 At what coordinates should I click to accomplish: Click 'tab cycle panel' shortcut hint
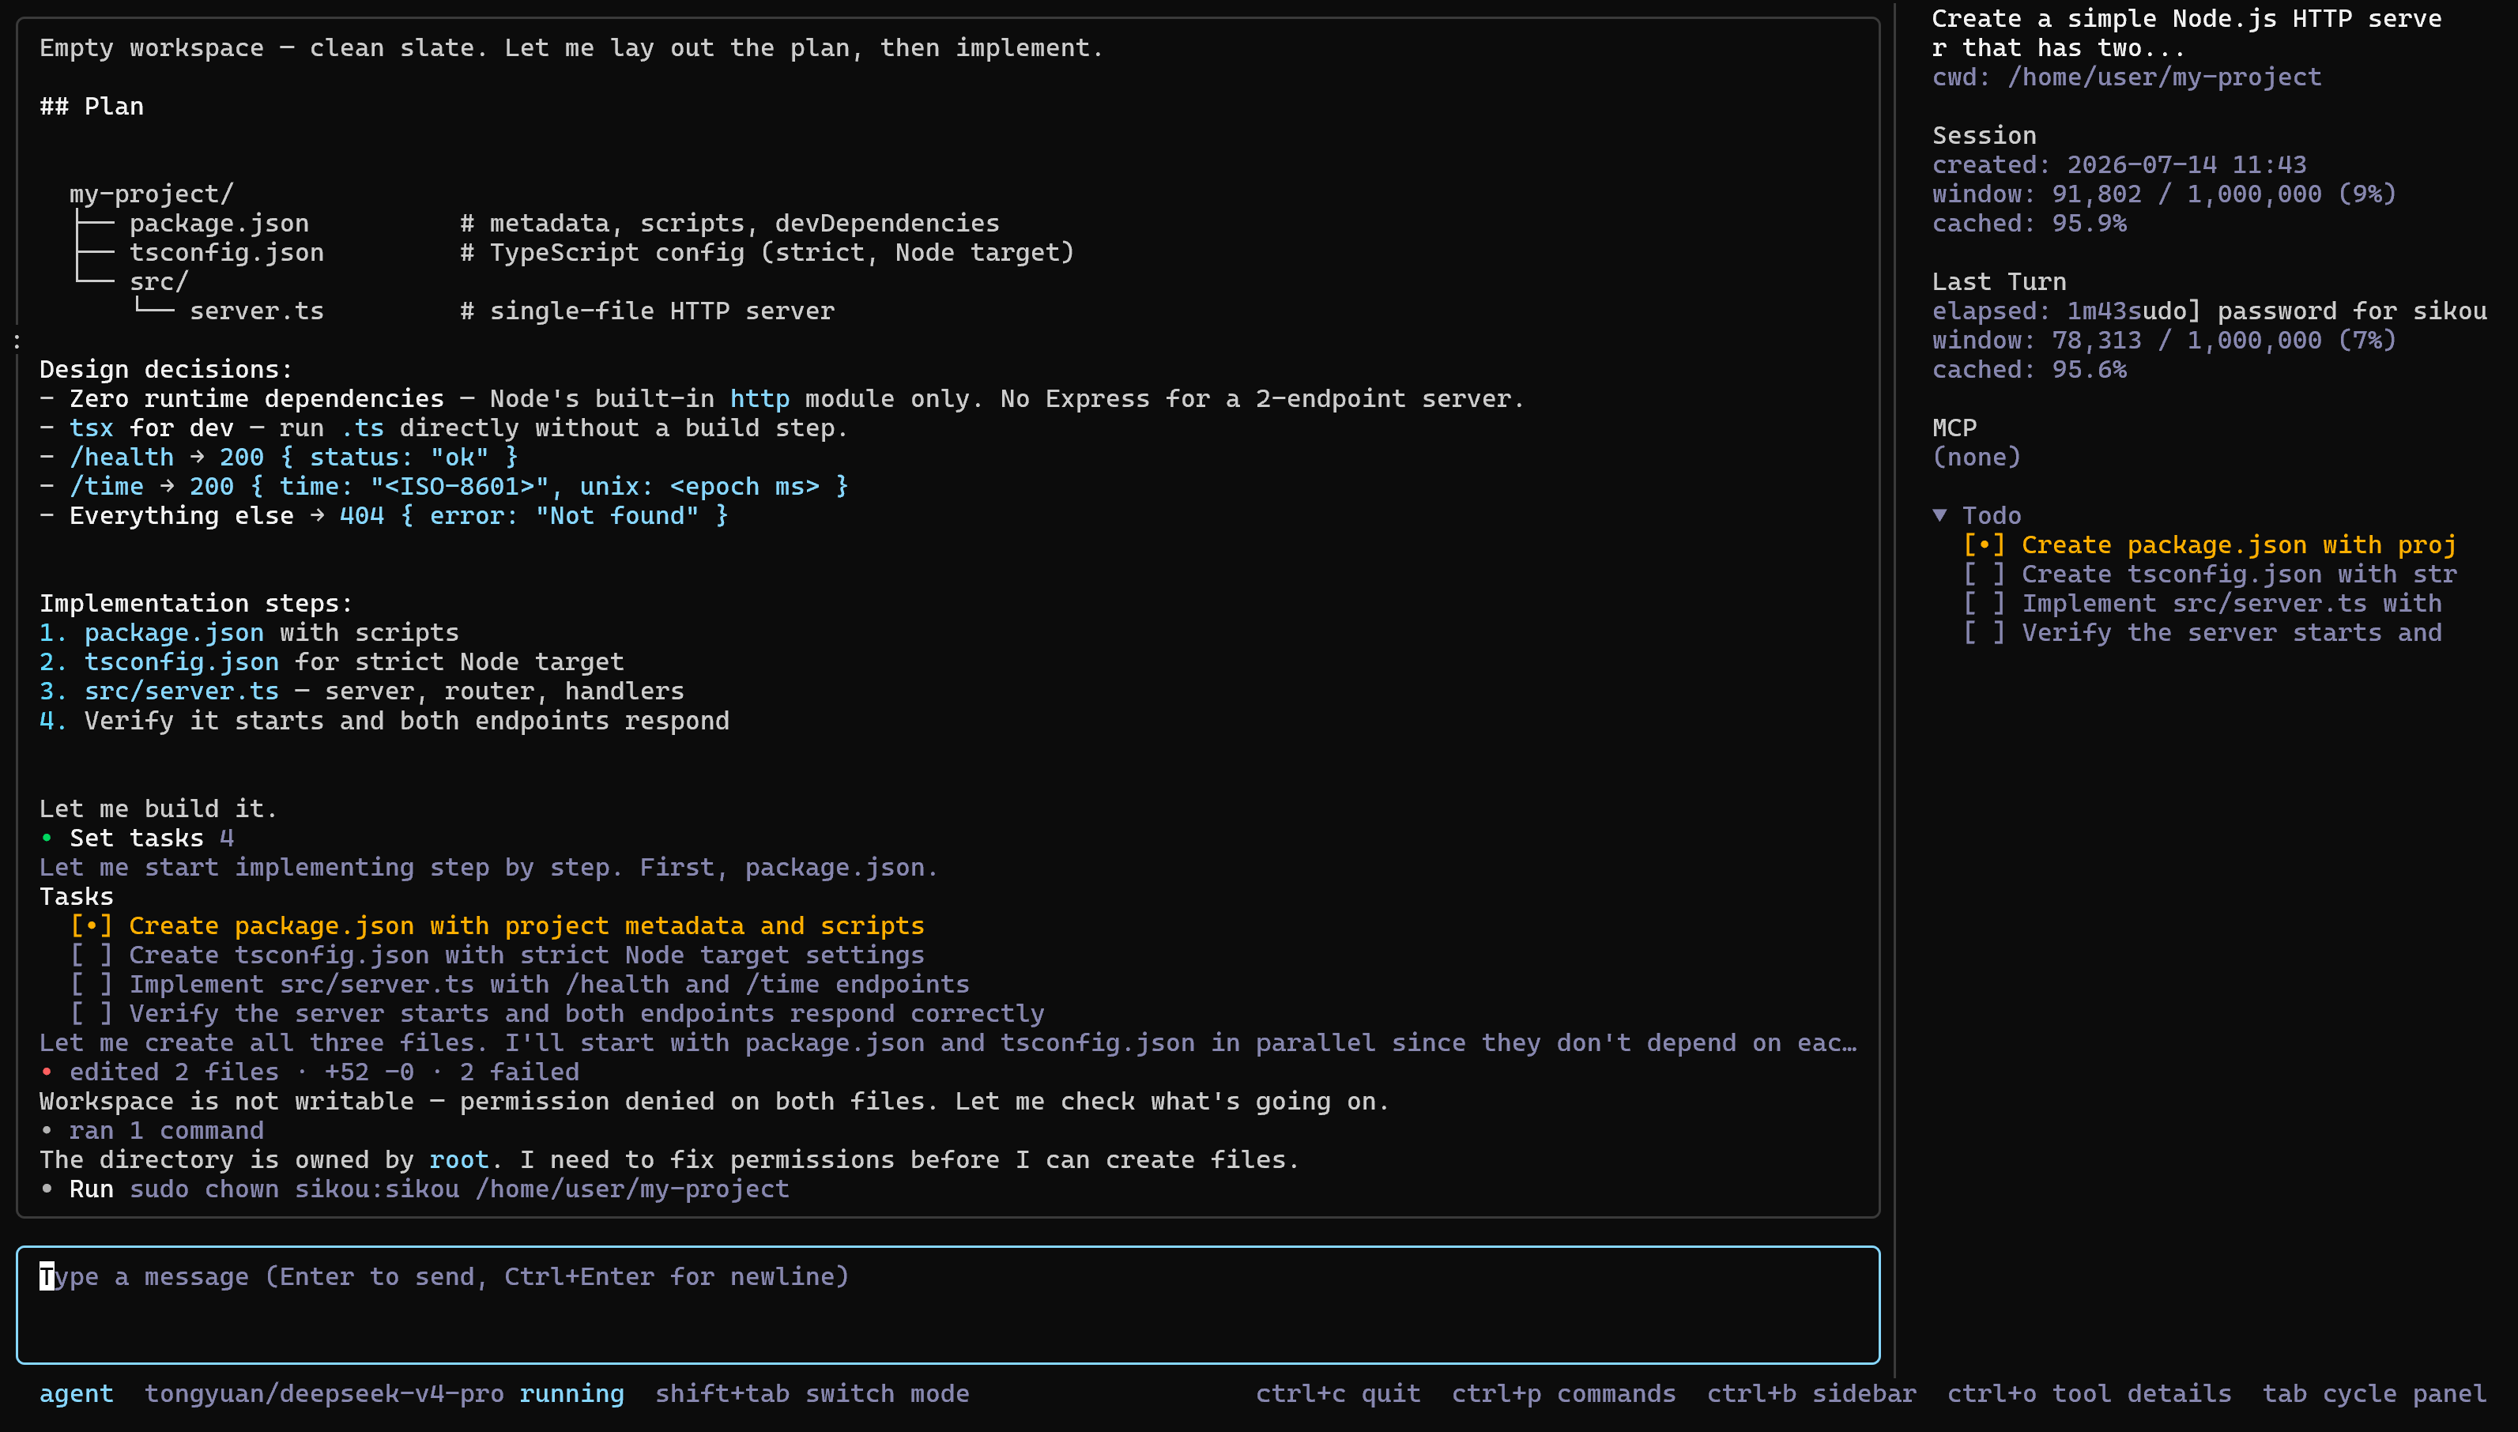click(2374, 1395)
